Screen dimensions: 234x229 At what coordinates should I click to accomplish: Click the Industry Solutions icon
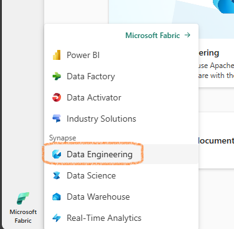[57, 119]
